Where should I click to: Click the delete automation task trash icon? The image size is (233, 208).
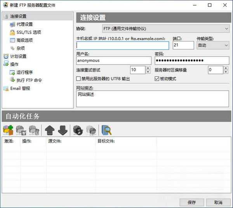(34, 130)
